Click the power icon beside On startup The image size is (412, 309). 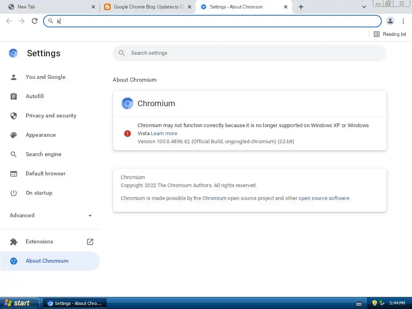pyautogui.click(x=14, y=193)
